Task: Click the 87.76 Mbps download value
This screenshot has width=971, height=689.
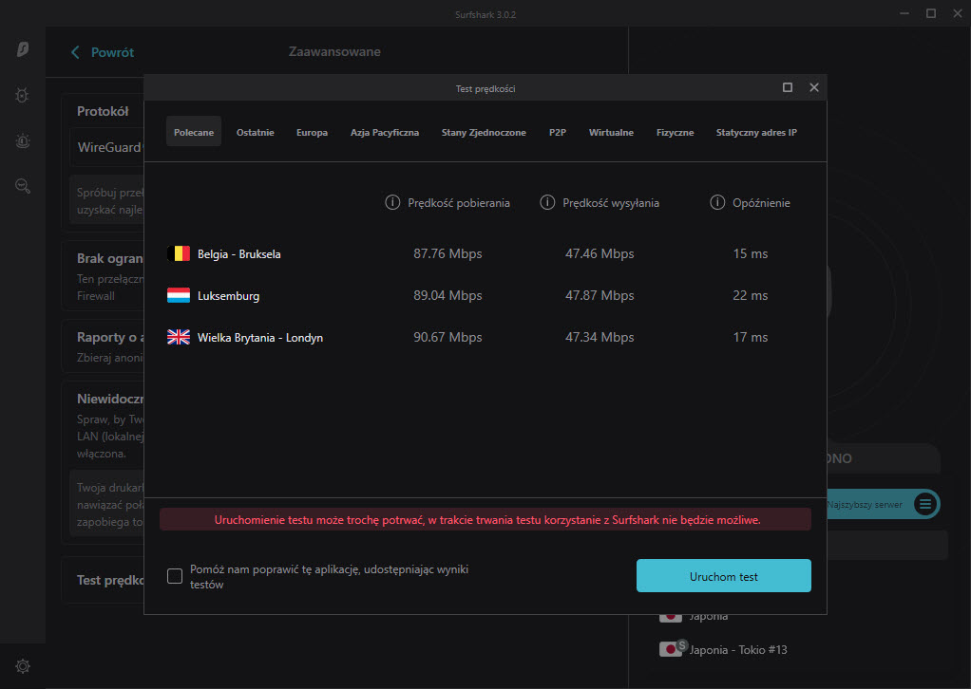Action: 447,253
